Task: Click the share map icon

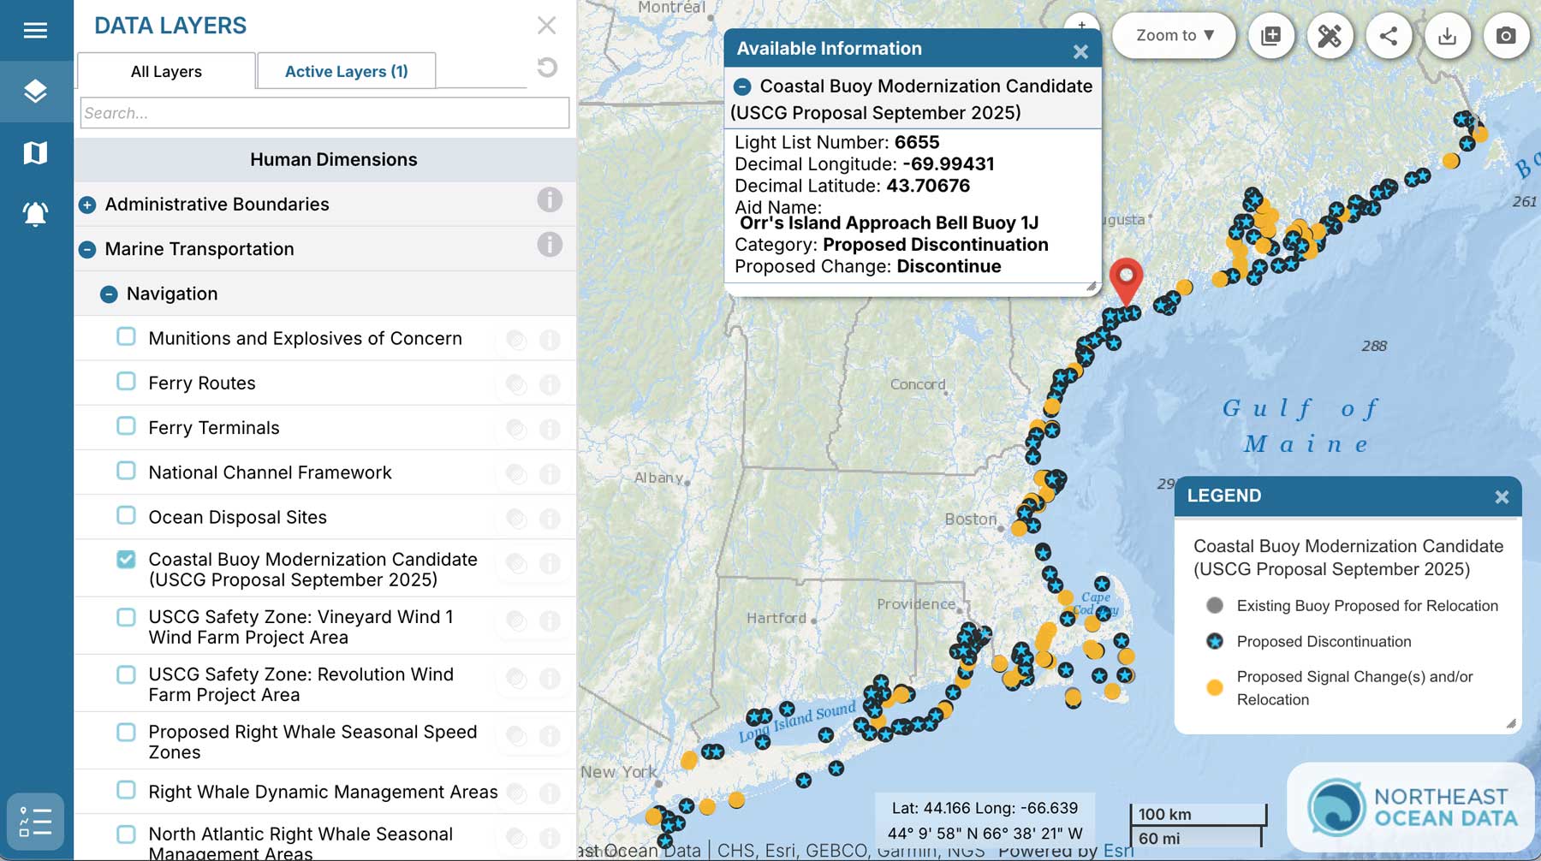Action: pyautogui.click(x=1389, y=36)
